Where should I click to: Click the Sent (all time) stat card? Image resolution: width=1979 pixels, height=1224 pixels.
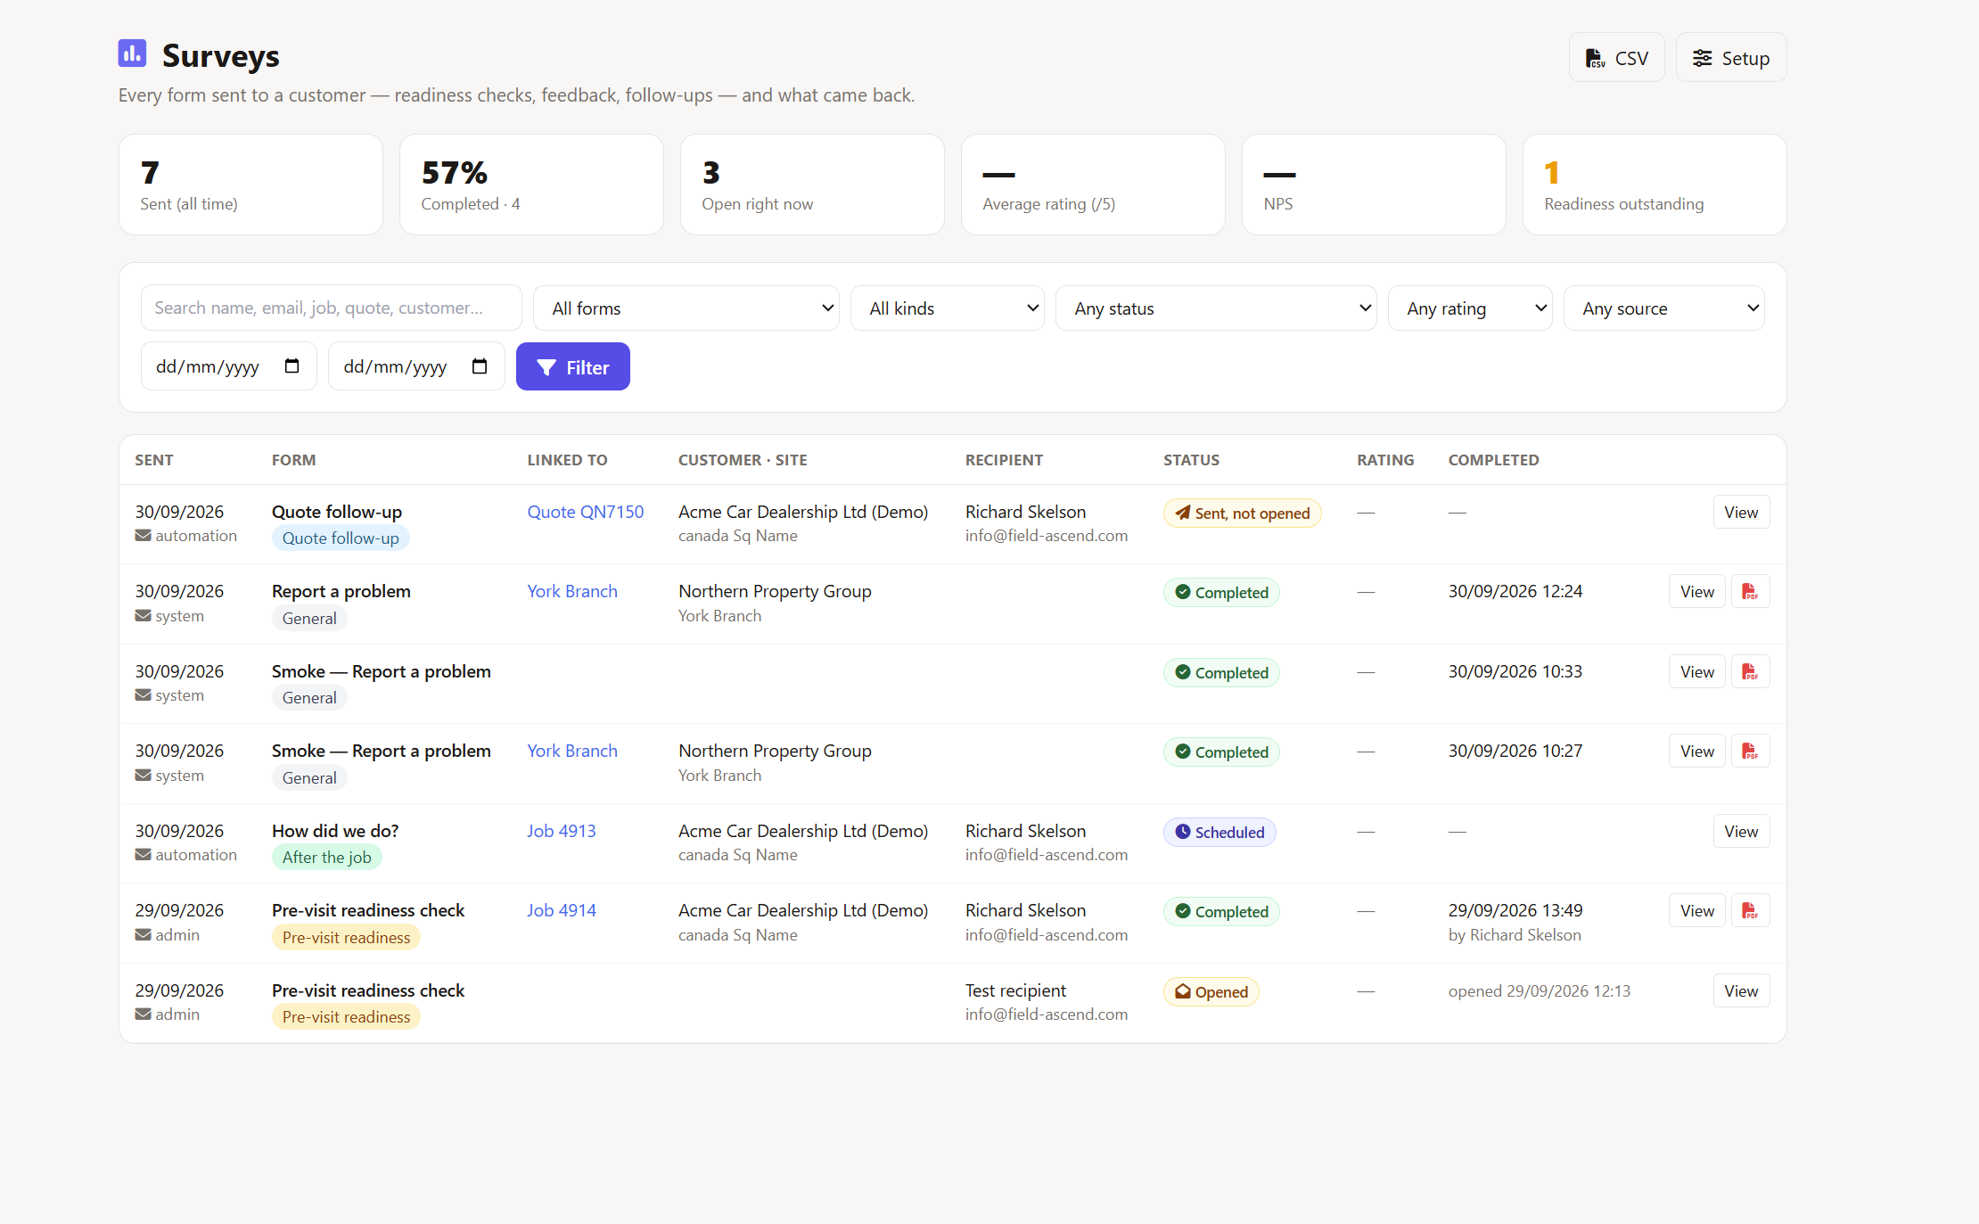click(x=250, y=185)
